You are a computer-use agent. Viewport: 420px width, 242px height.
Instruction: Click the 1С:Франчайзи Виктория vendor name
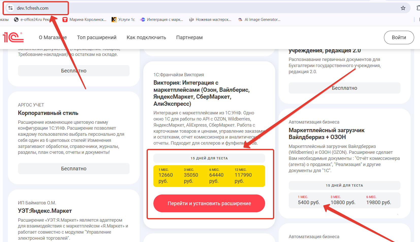pyautogui.click(x=179, y=75)
